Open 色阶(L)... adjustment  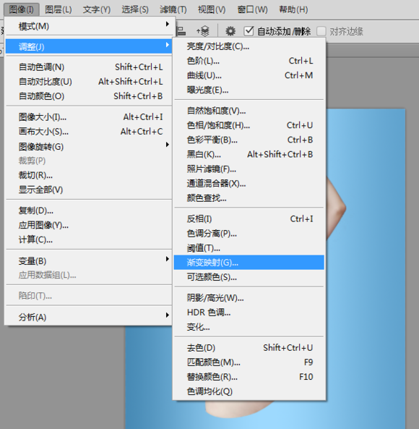[249, 61]
